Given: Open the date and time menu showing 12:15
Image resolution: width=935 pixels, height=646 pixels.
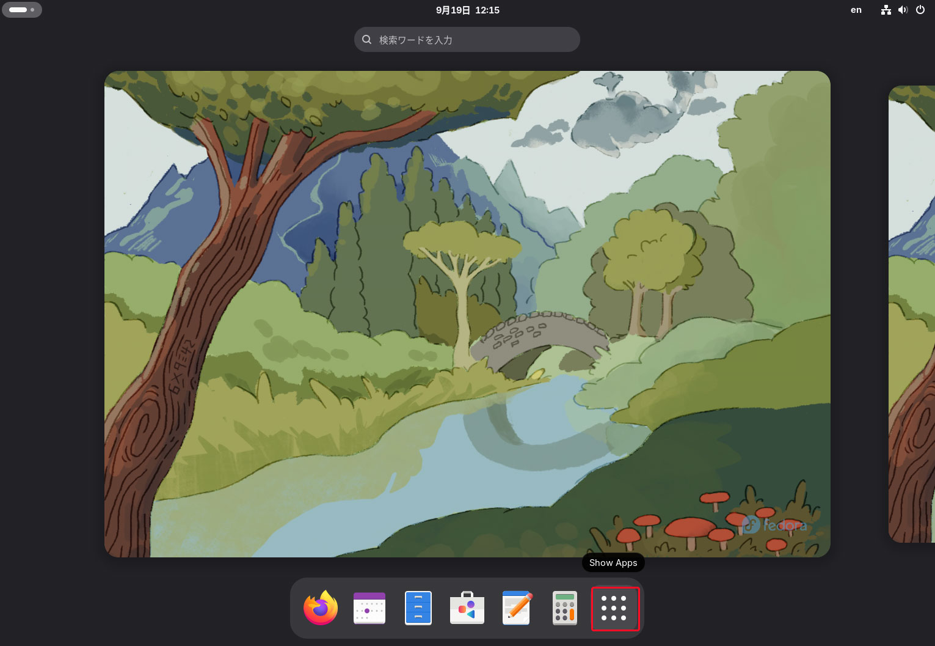Looking at the screenshot, I should click(x=468, y=10).
